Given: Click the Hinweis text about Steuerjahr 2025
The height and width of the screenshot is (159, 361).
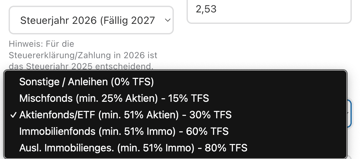Looking at the screenshot, I should (83, 55).
